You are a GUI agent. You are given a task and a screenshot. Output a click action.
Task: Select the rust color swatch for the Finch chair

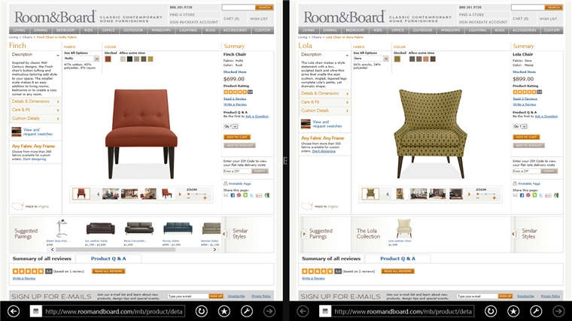coord(108,59)
